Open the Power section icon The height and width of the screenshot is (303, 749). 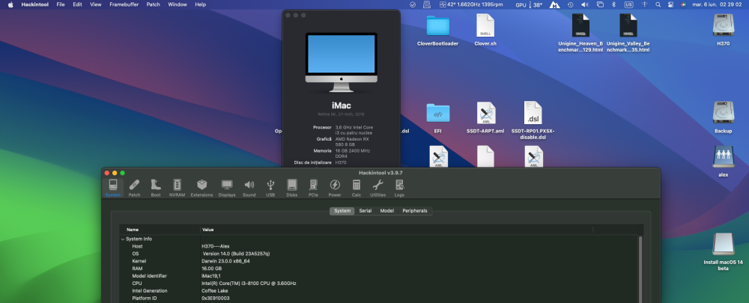tap(335, 188)
